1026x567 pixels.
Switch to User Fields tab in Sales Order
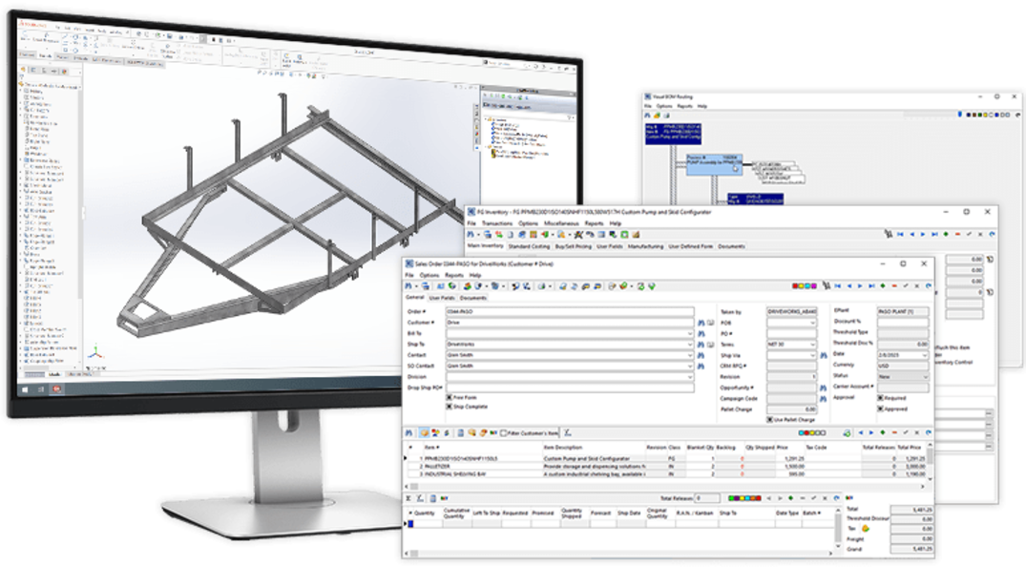point(442,298)
